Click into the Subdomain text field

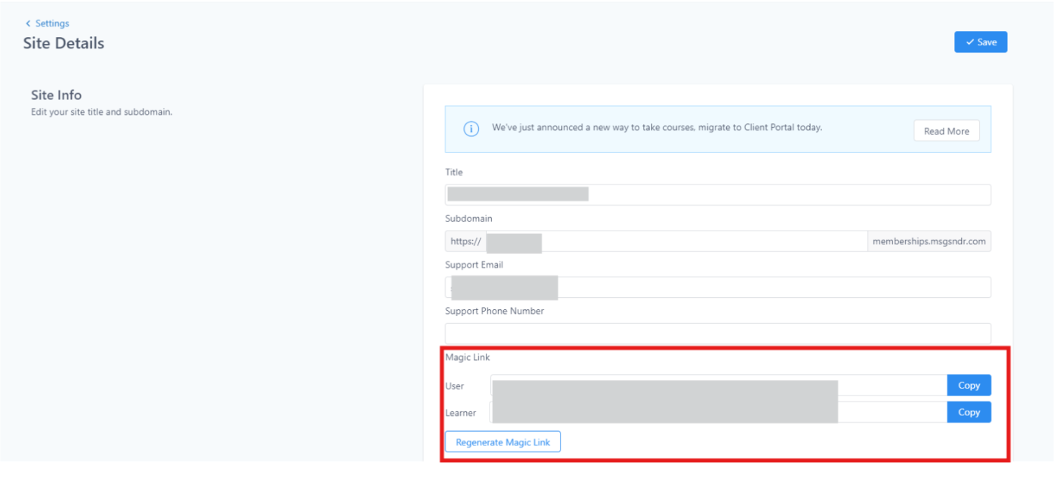[x=703, y=241]
